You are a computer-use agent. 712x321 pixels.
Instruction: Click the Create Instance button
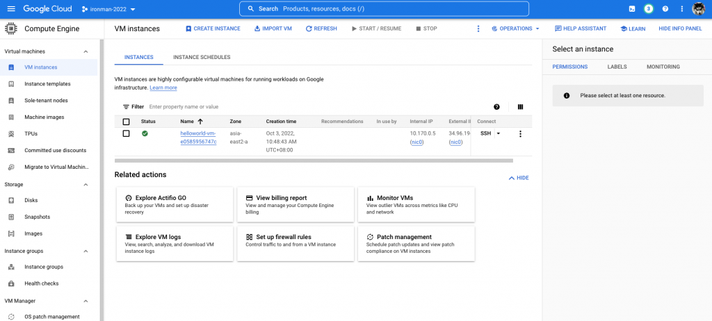pyautogui.click(x=213, y=28)
